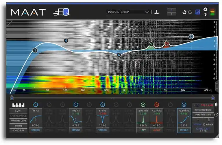Click the OVERSAMPLE button
This screenshot has height=145, width=222.
pyautogui.click(x=18, y=116)
